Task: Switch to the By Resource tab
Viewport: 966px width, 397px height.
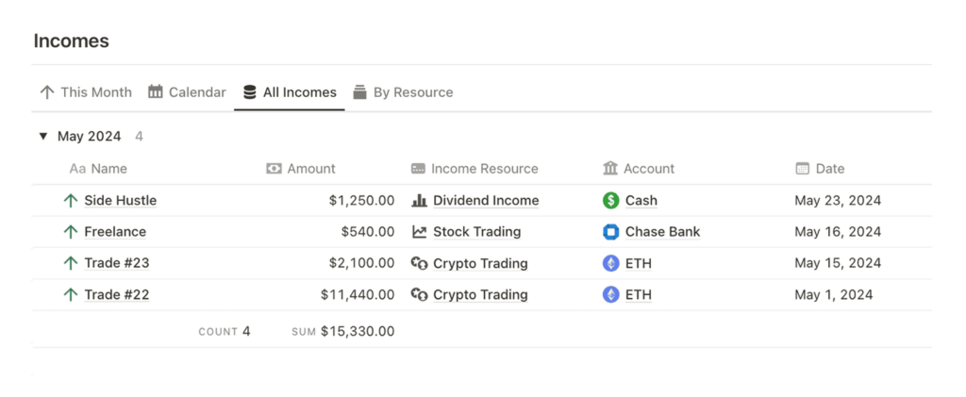Action: click(x=403, y=92)
